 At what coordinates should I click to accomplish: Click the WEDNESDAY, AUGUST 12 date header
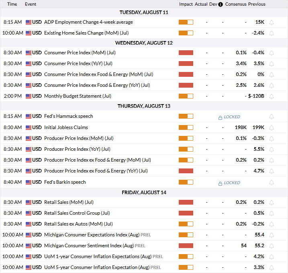(x=144, y=43)
